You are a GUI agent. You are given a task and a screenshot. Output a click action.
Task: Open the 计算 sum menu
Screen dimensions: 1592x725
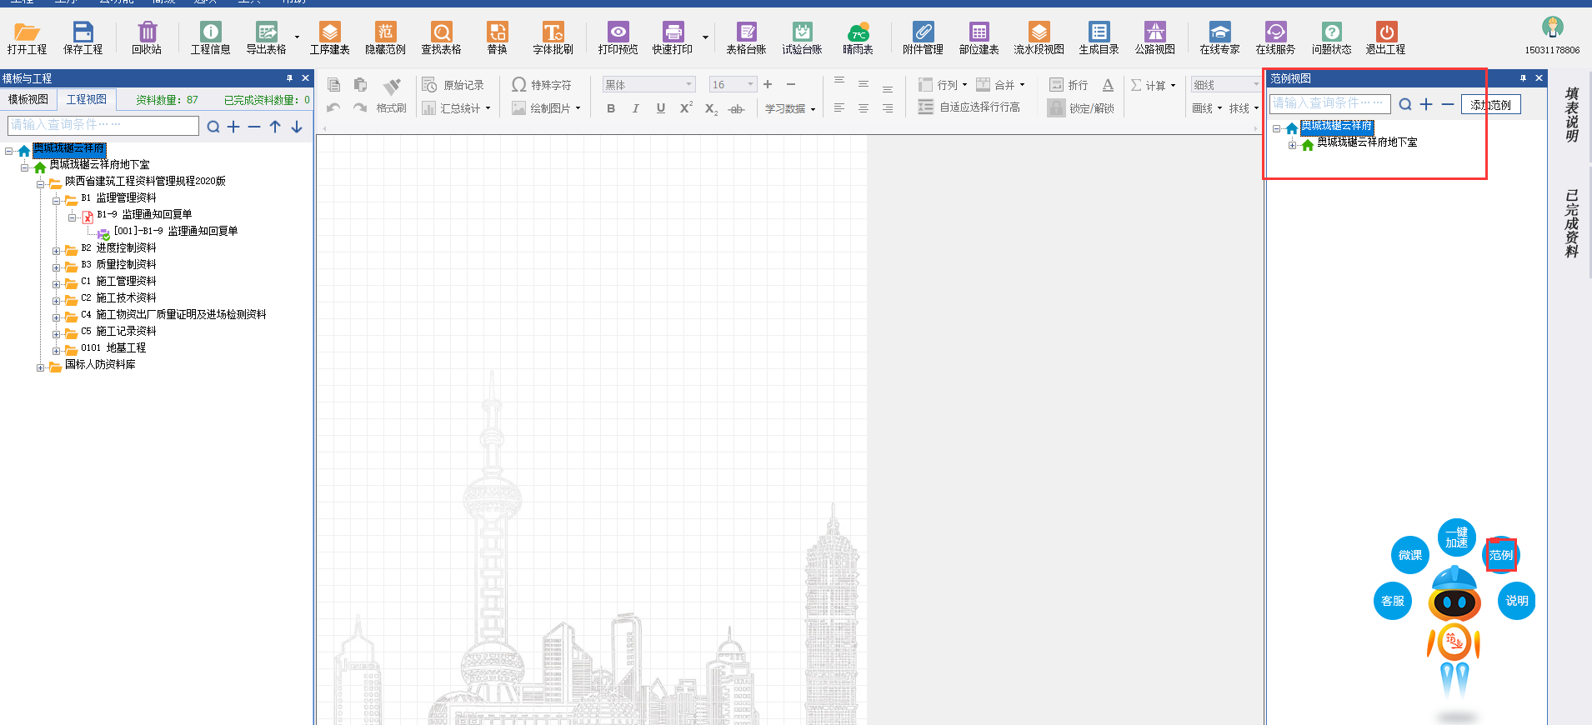point(1153,85)
